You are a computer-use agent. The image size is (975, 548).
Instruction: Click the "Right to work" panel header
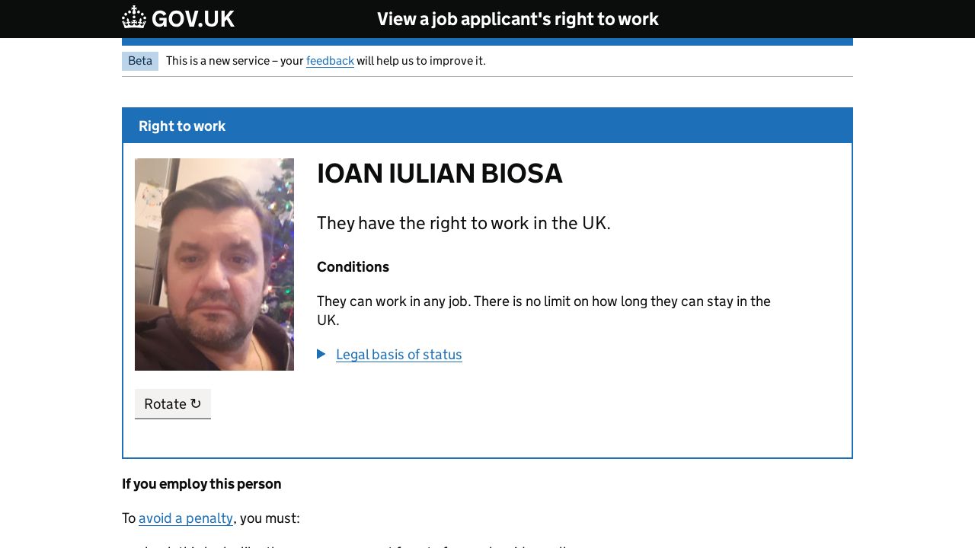point(182,126)
